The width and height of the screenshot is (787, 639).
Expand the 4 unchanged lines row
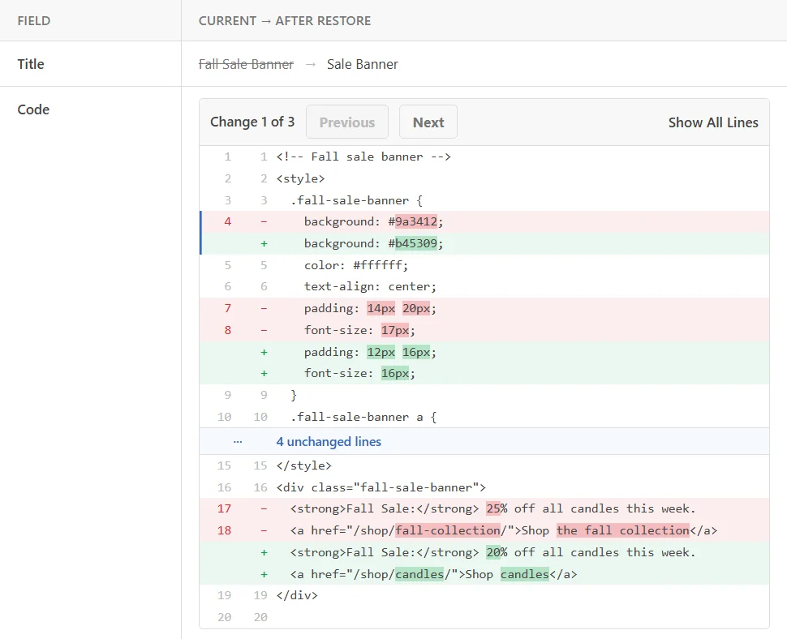484,441
